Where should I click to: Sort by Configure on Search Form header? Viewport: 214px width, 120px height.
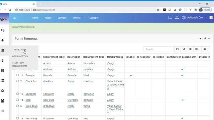(x=181, y=57)
